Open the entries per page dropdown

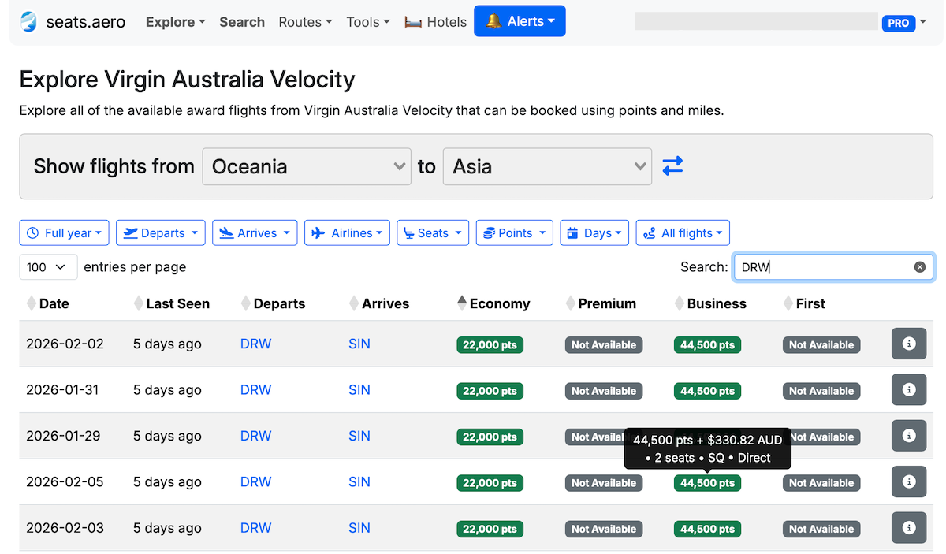tap(48, 266)
